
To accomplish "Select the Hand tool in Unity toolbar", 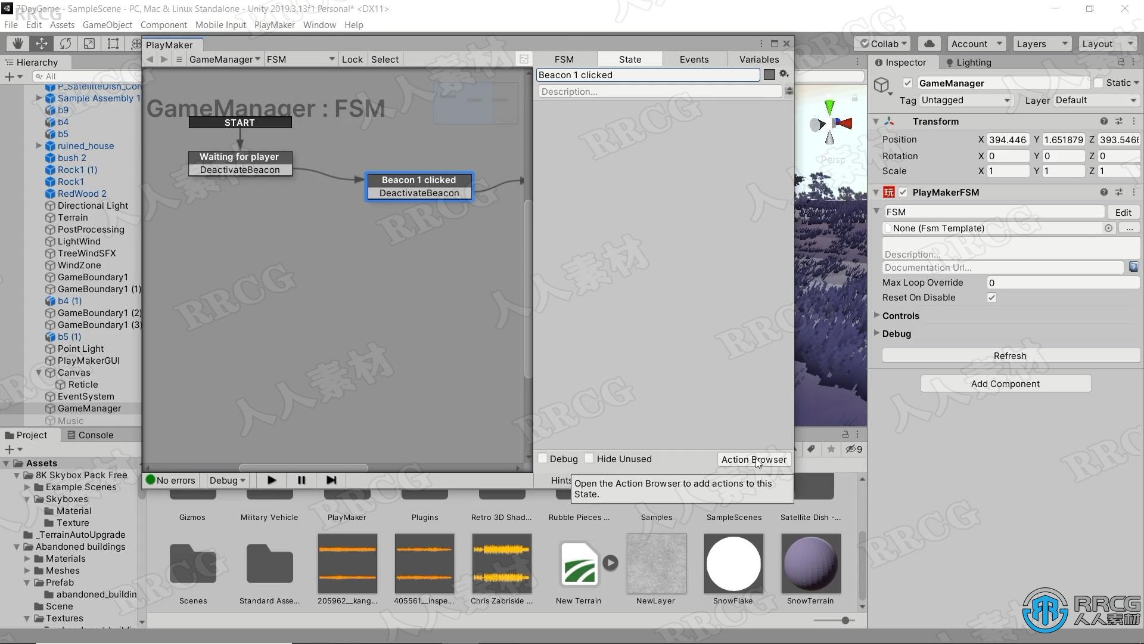I will [x=18, y=44].
